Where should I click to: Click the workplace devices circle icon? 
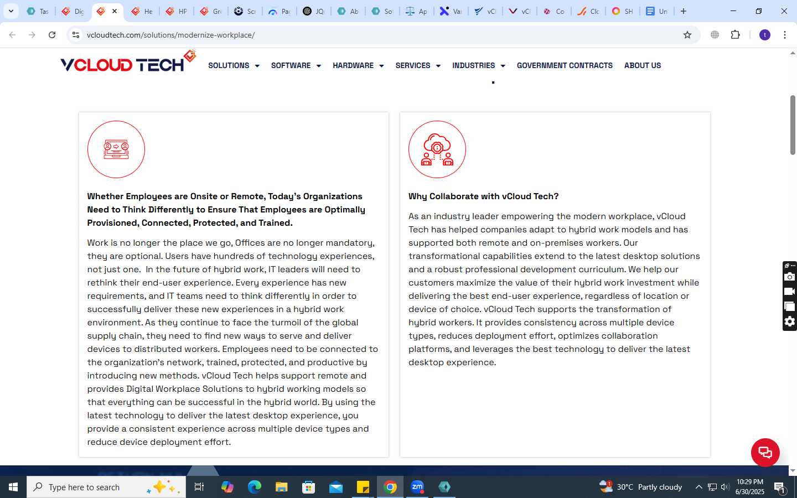pos(116,149)
